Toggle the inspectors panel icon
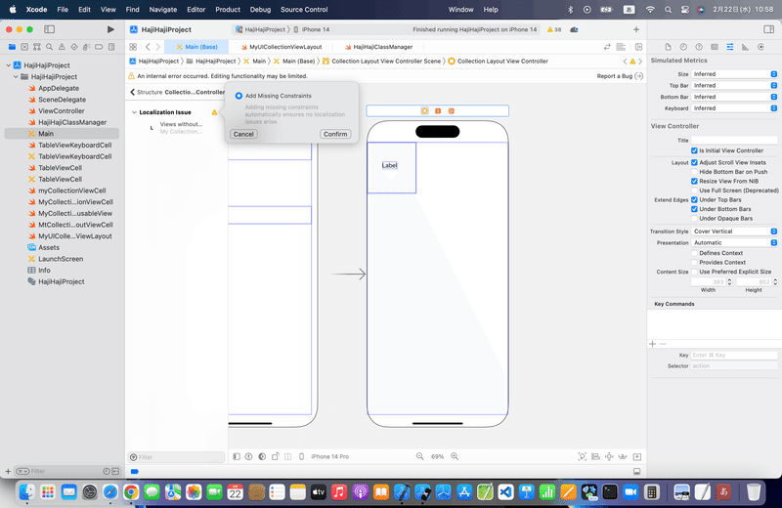 pos(768,29)
